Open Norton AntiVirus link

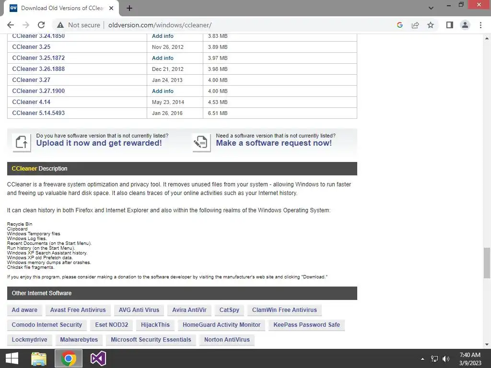tap(227, 340)
